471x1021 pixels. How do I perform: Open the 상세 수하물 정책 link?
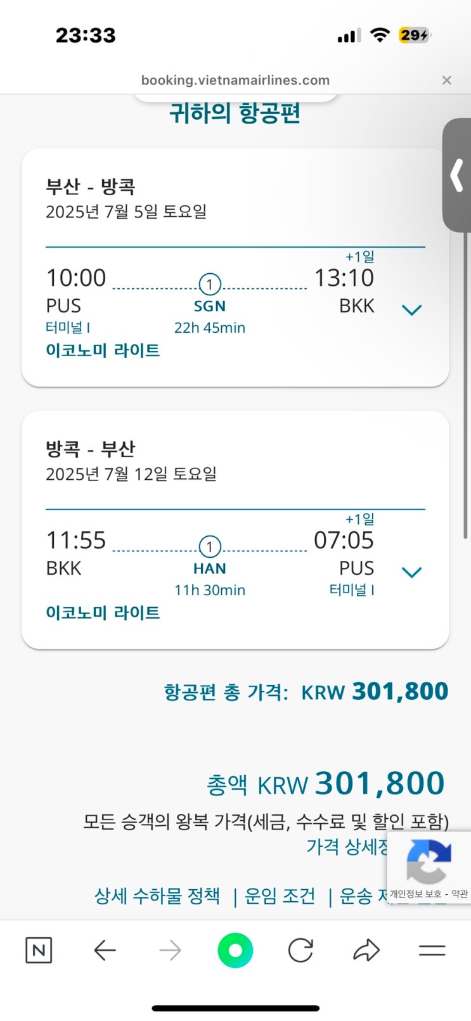click(157, 896)
